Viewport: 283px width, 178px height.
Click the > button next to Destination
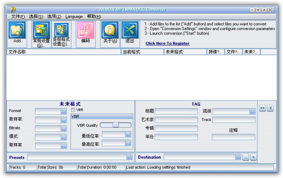(254, 157)
